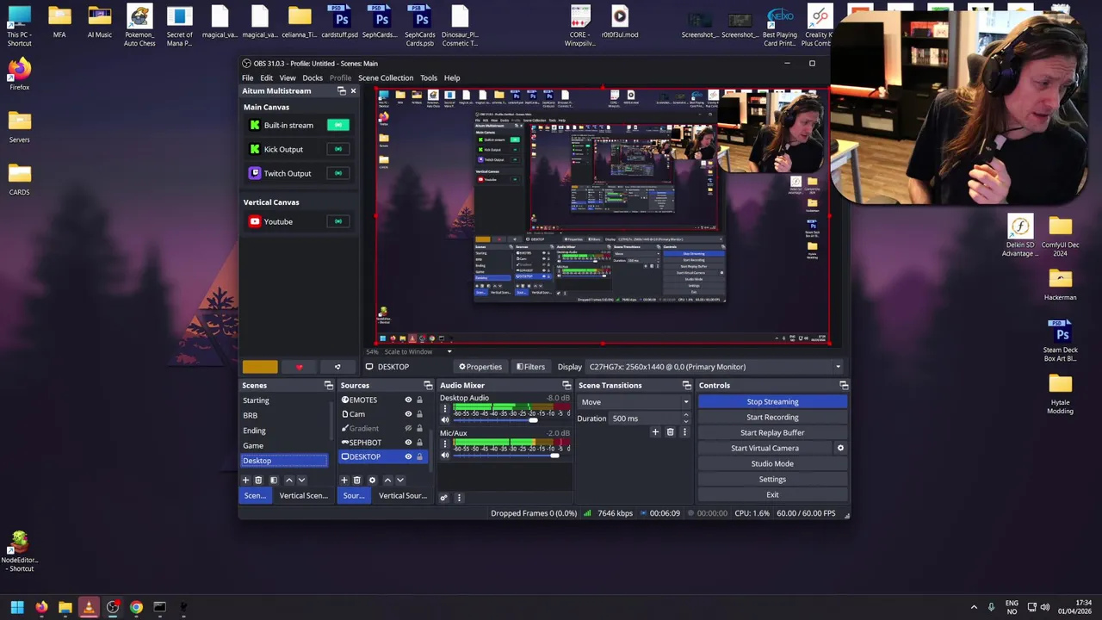Toggle Kick Output stream button
The image size is (1102, 620).
(337, 149)
